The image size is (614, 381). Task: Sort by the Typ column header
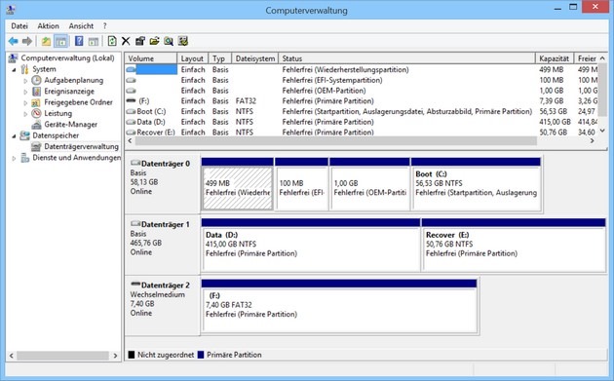point(219,58)
